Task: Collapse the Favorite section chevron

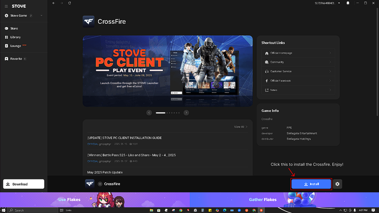Action: point(25,59)
